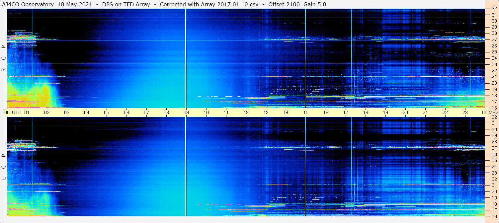
Task: Select hour 01 on the UTC time axis
Action: (27, 112)
